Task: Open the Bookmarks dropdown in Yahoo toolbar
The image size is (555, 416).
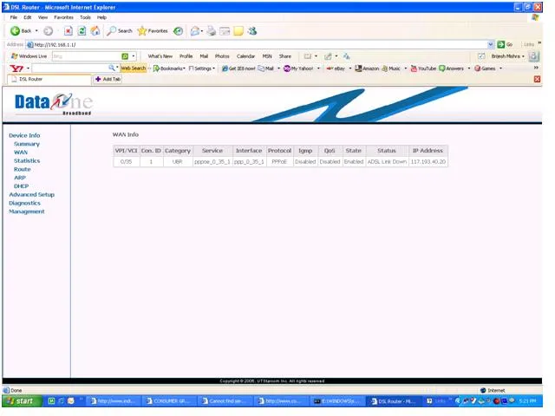Action: (x=169, y=68)
